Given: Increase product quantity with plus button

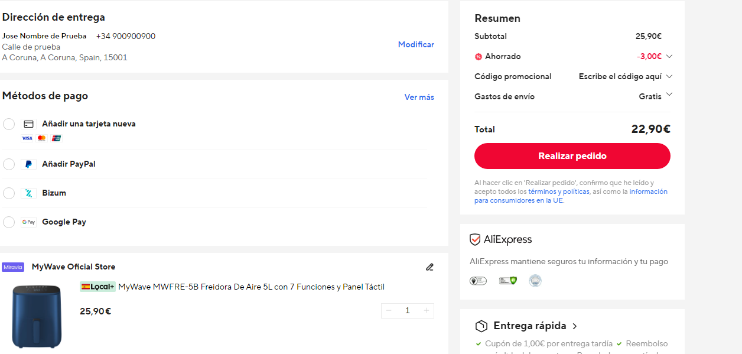Looking at the screenshot, I should (x=427, y=311).
